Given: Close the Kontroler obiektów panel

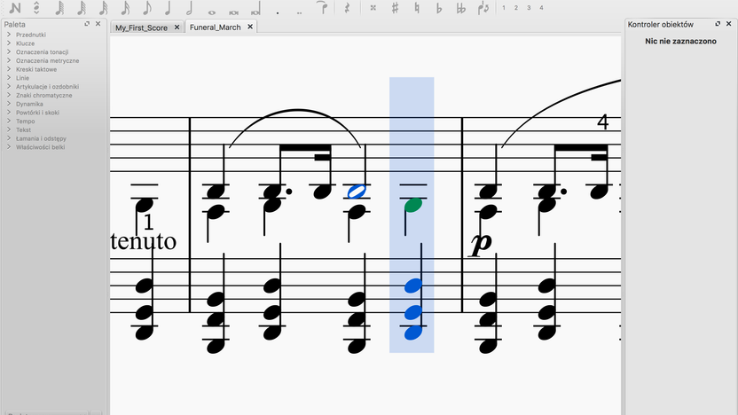Looking at the screenshot, I should pyautogui.click(x=728, y=24).
